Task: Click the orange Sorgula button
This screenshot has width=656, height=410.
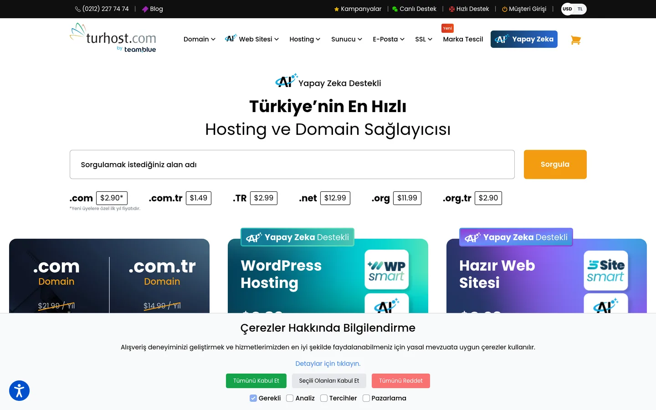Action: 555,164
